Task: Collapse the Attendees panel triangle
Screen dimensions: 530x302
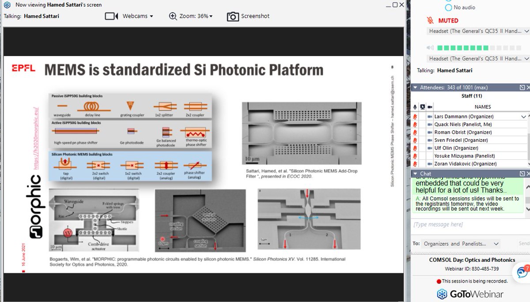Action: [416, 88]
